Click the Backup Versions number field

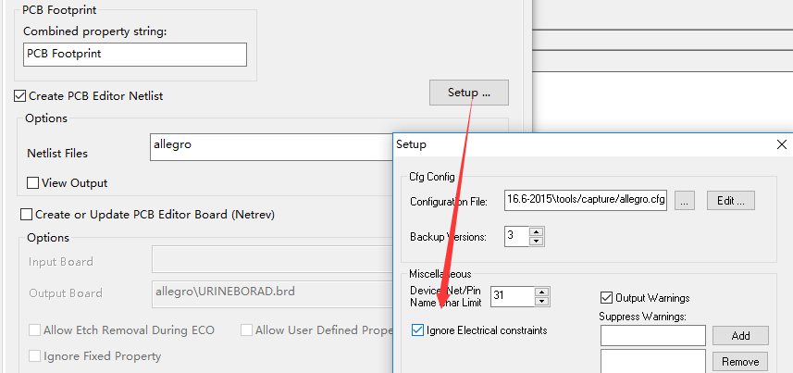(x=516, y=236)
